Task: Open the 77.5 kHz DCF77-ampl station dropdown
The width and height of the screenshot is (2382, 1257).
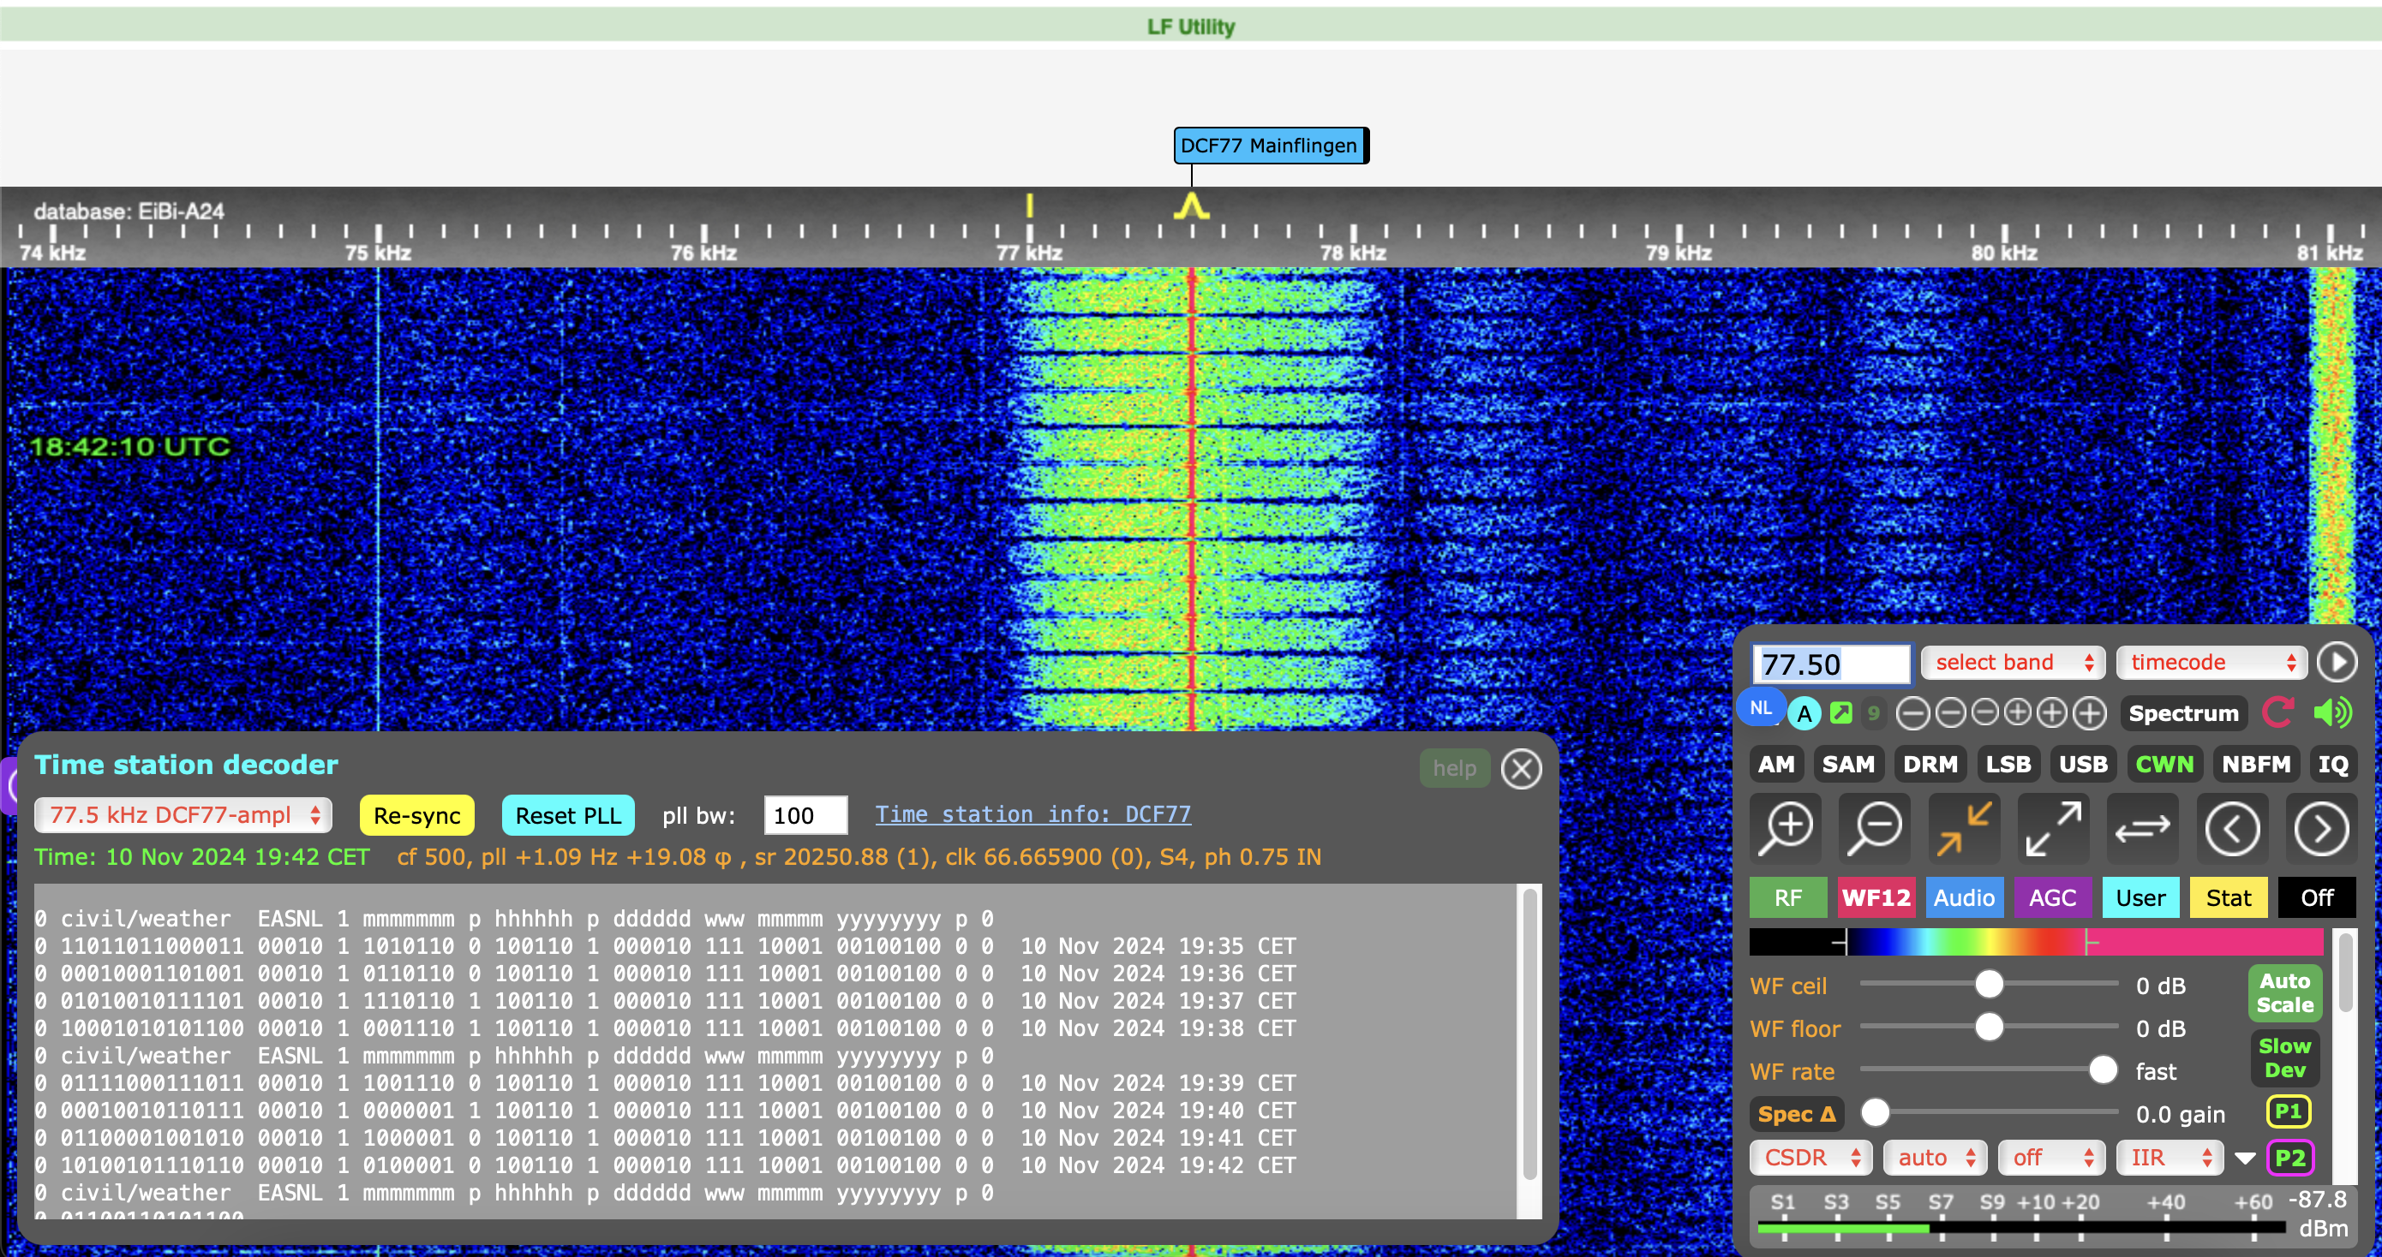Action: pyautogui.click(x=183, y=814)
